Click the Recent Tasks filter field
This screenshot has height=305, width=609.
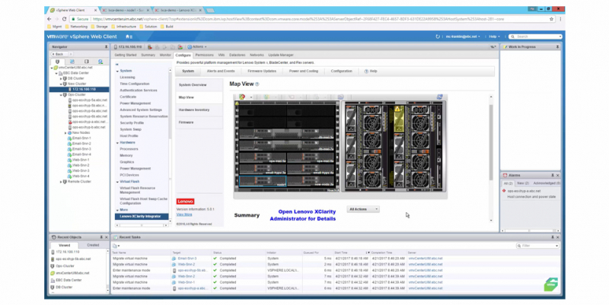pos(538,246)
